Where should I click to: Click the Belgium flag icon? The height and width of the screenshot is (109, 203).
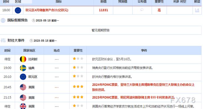(23, 59)
